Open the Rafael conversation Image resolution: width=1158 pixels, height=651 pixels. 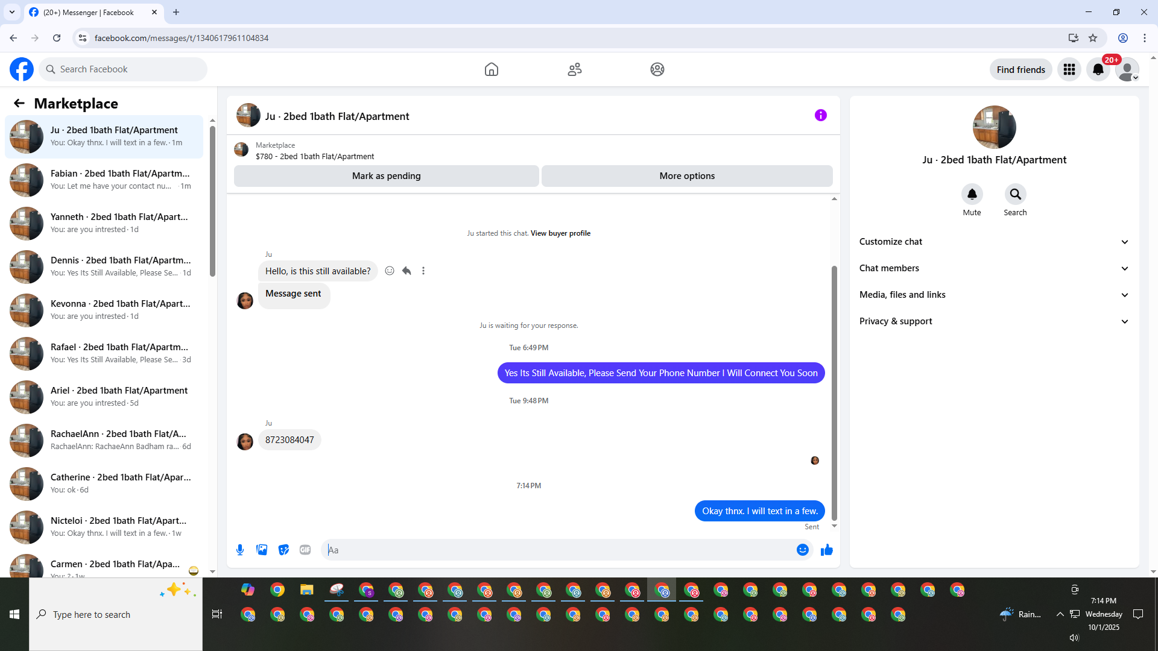point(104,354)
